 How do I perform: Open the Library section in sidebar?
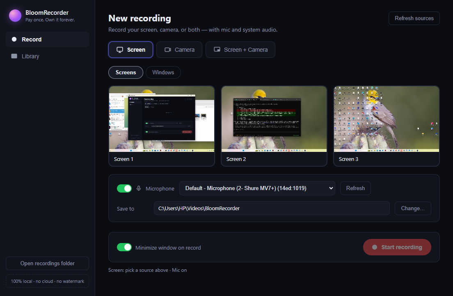(x=47, y=56)
